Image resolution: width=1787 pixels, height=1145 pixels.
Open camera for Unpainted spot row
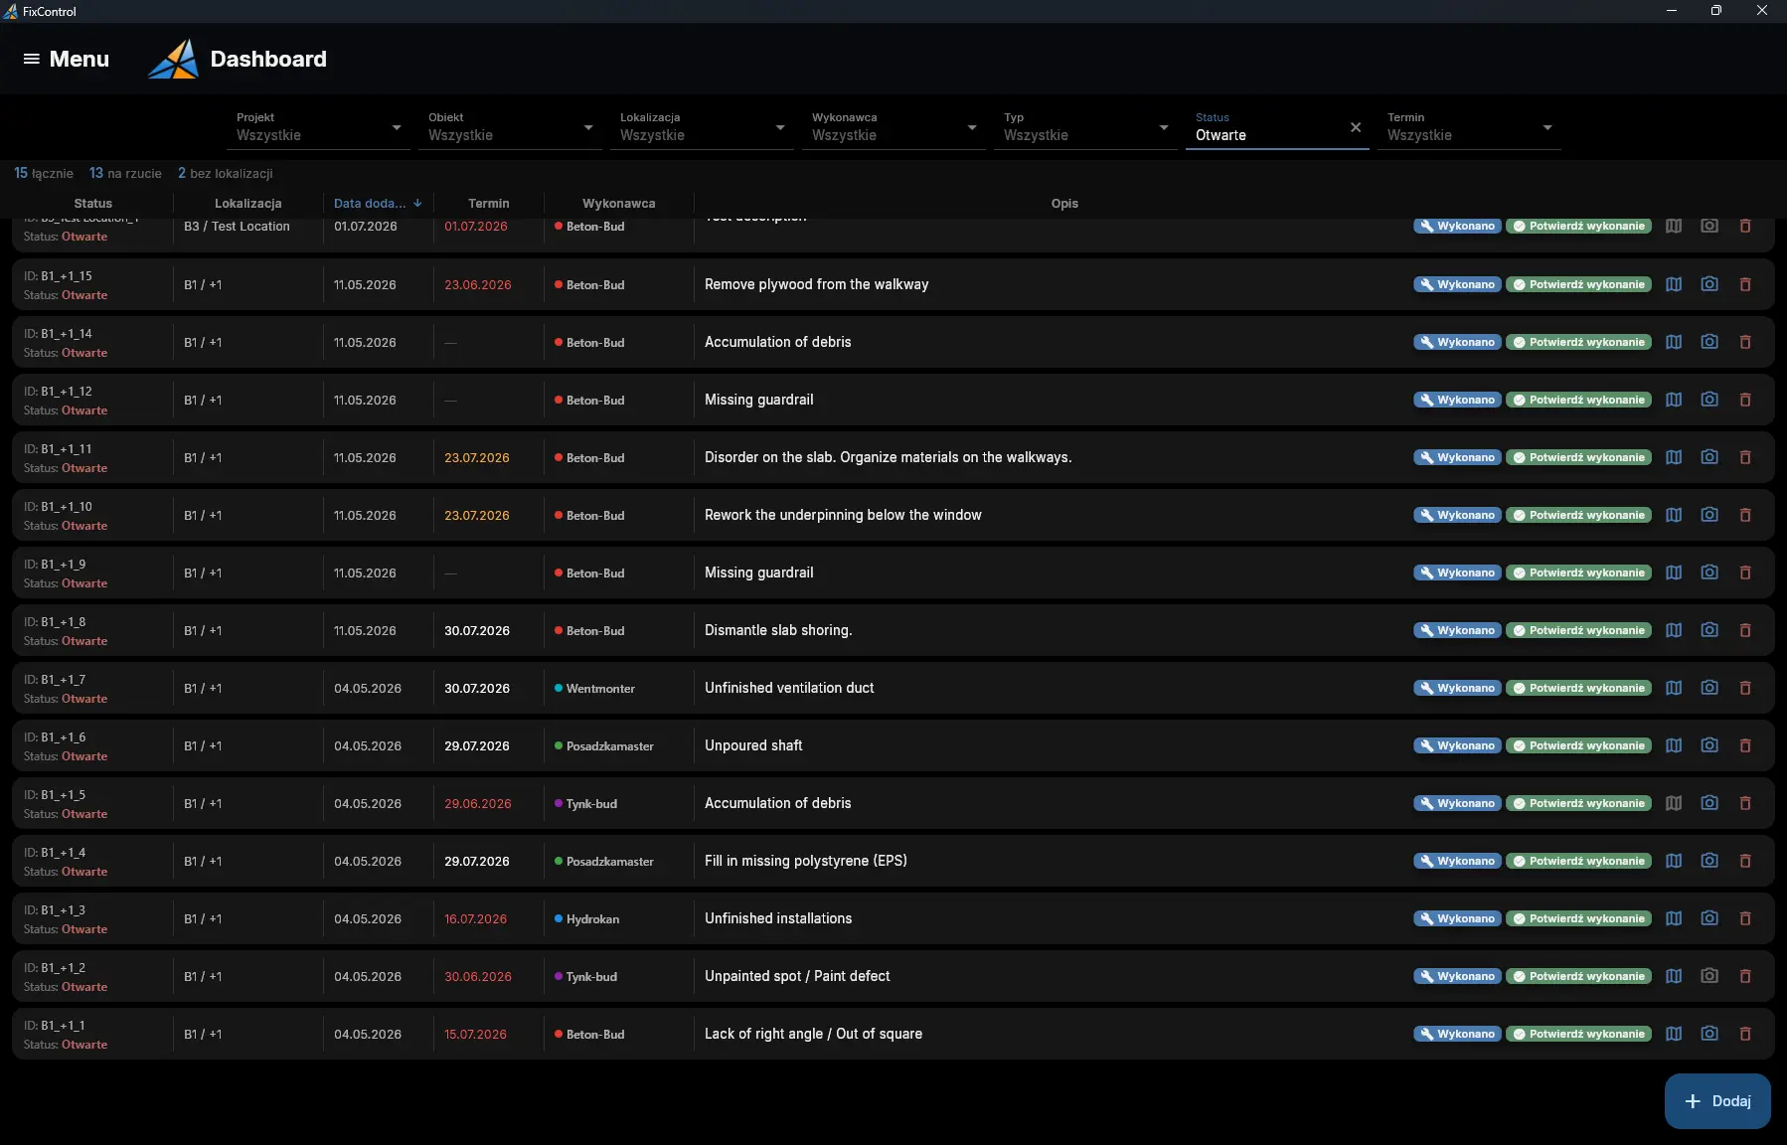coord(1709,976)
